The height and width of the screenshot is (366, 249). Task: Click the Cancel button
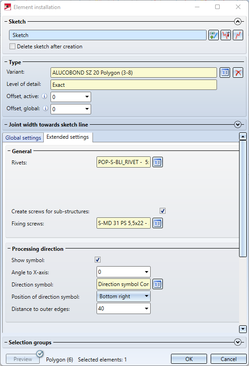click(229, 359)
